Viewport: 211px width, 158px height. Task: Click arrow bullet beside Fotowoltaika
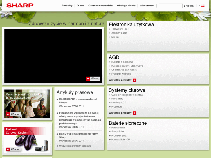coord(110,128)
